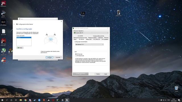182x102 pixels.
Task: Click the POR language indicator in tray
Action: point(169,100)
